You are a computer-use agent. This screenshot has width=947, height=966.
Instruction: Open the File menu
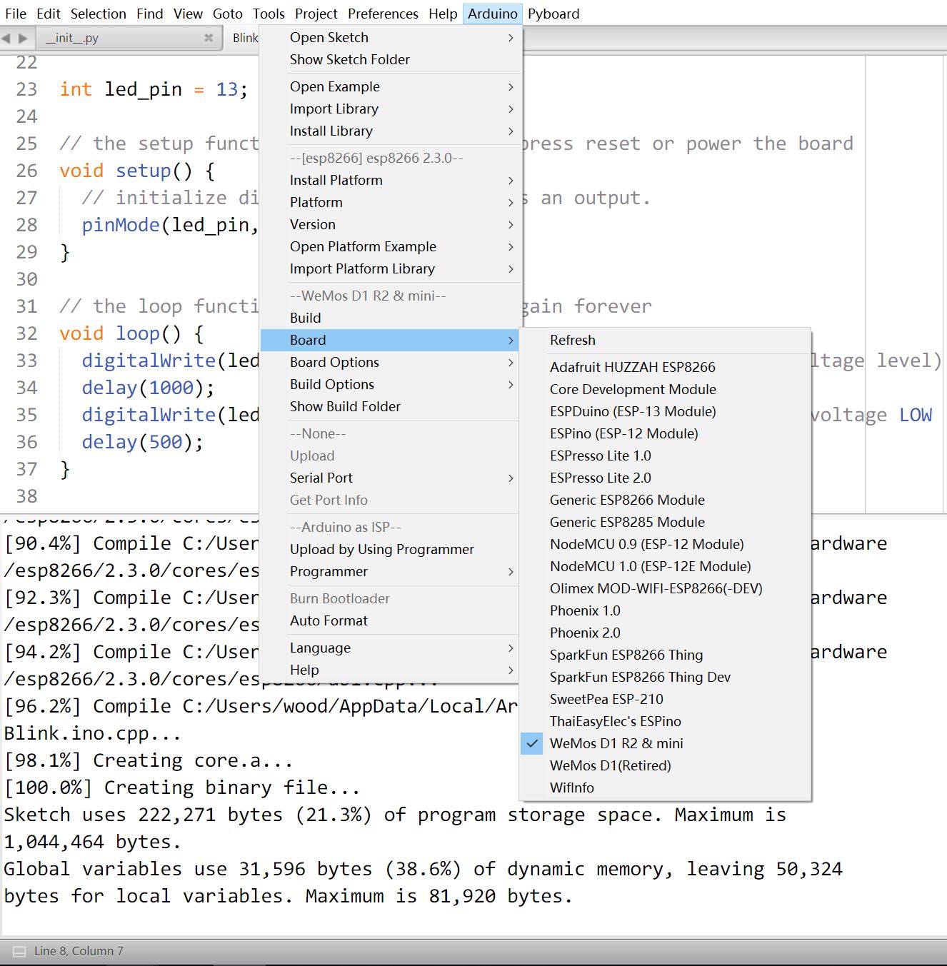tap(16, 14)
